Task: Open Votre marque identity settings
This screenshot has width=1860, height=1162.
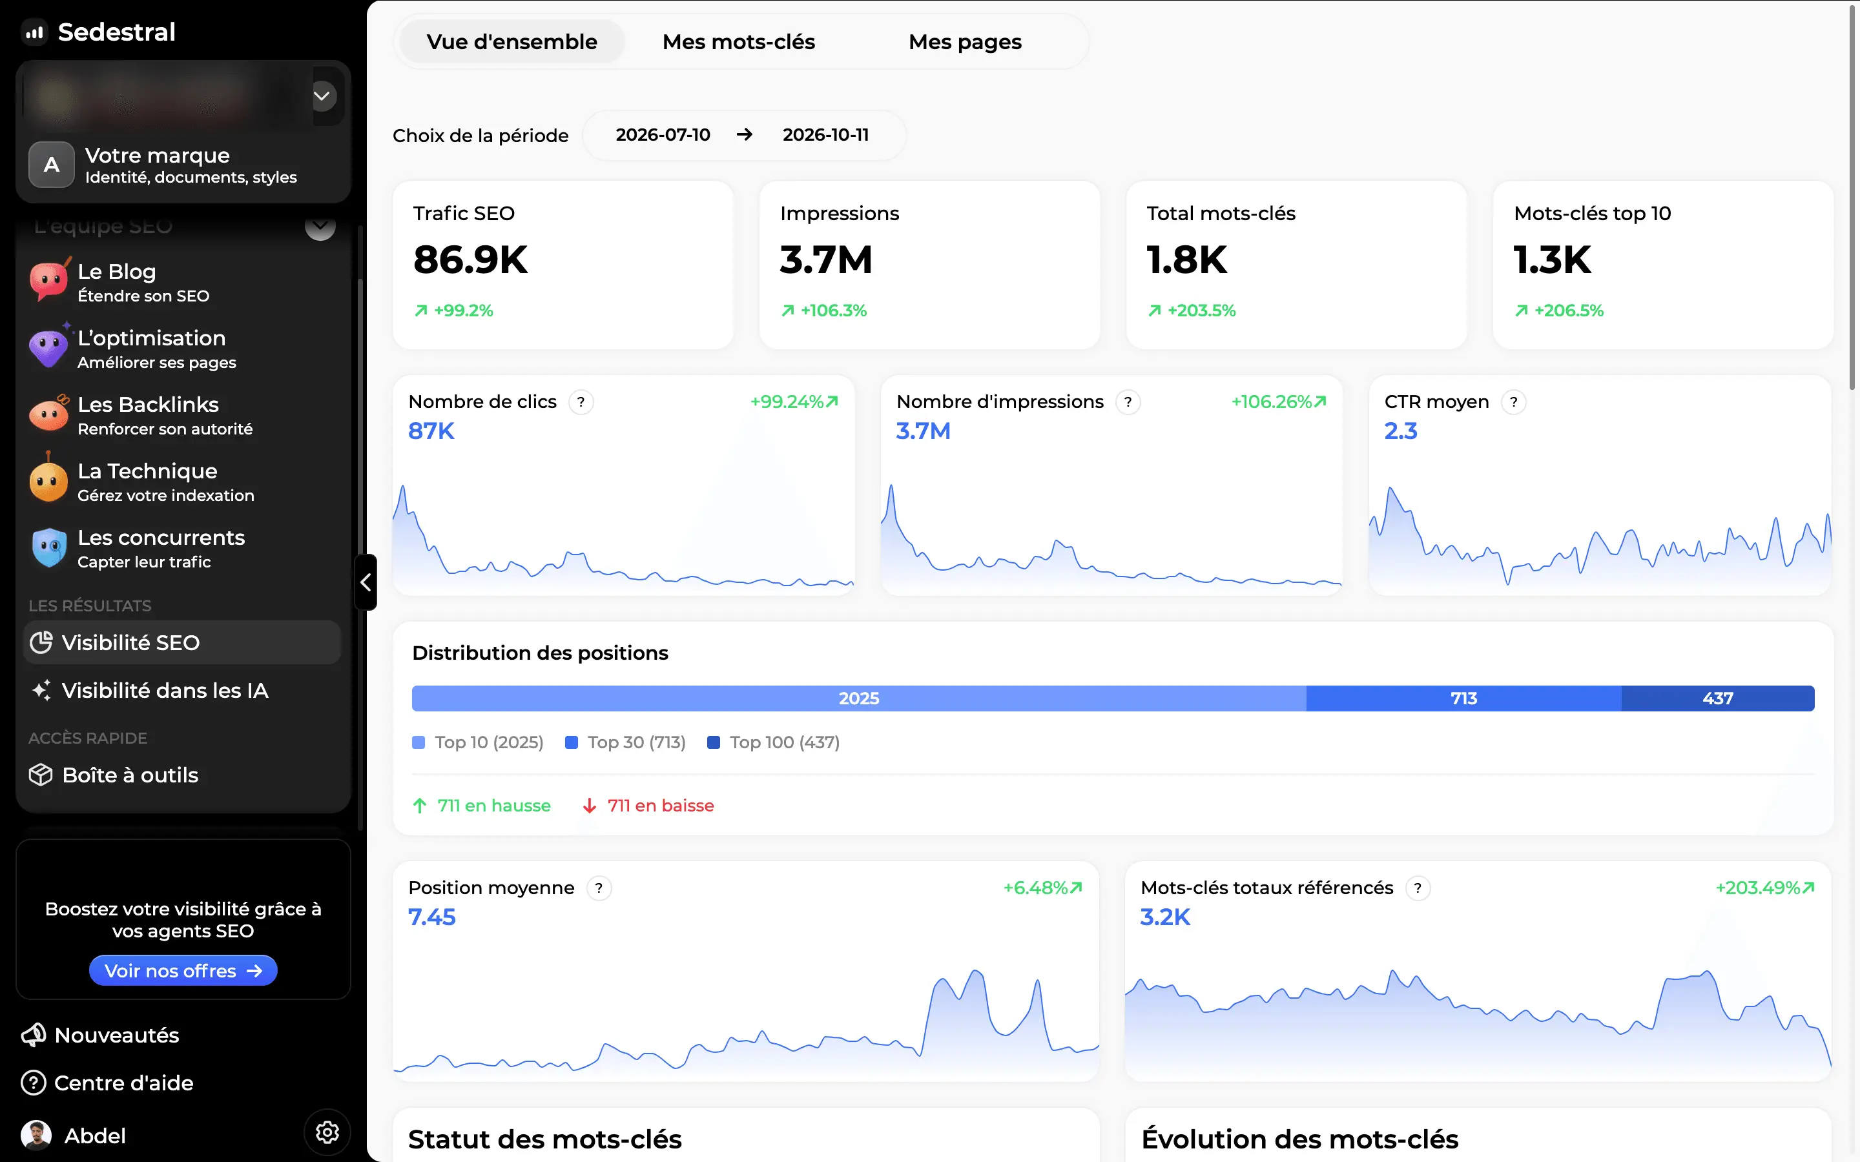Action: click(x=183, y=165)
